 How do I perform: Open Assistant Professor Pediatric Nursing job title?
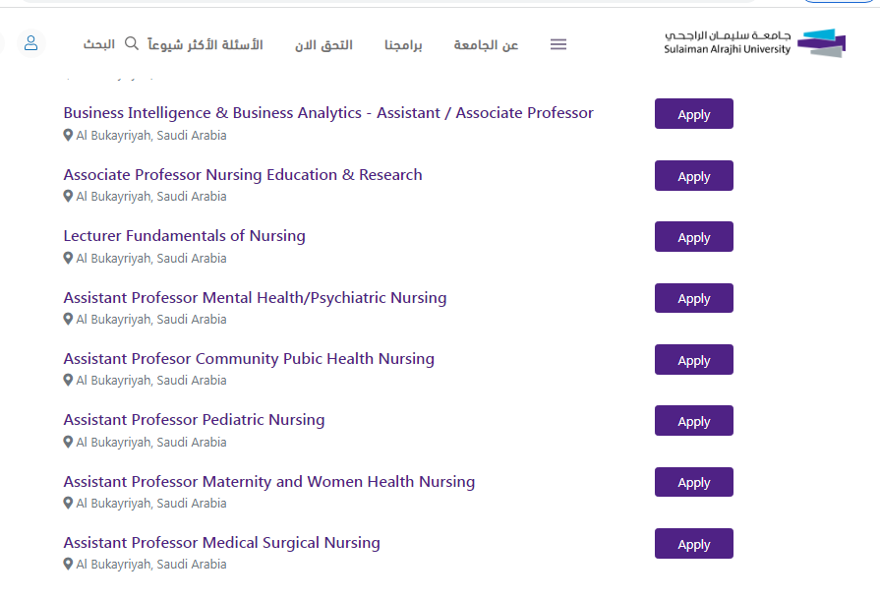coord(194,420)
